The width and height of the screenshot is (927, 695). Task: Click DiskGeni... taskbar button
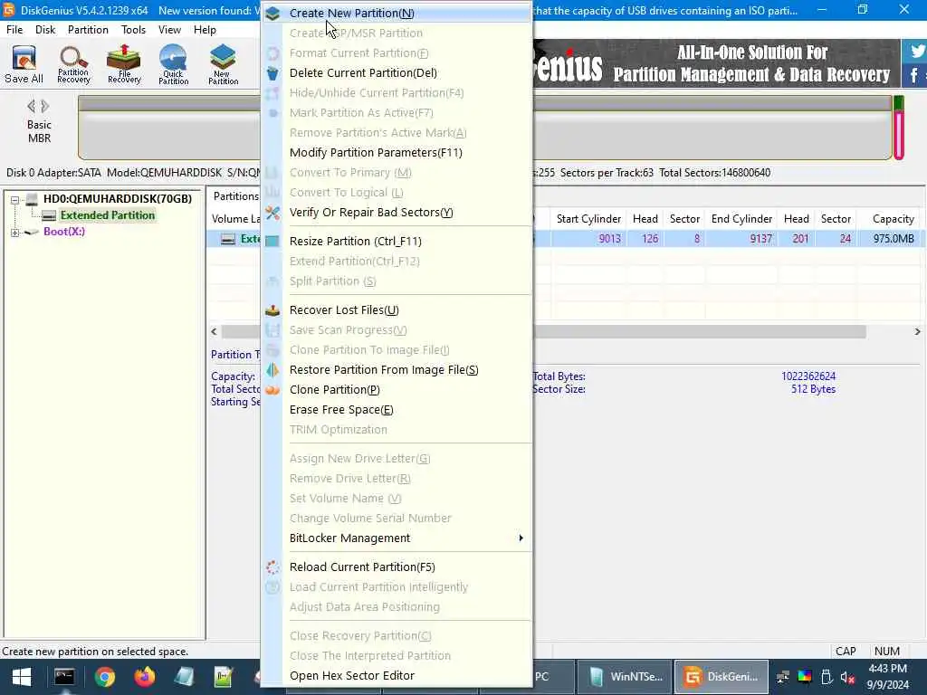coord(722,677)
